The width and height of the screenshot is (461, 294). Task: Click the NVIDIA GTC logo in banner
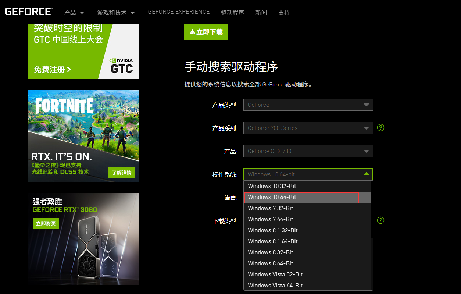pyautogui.click(x=121, y=65)
